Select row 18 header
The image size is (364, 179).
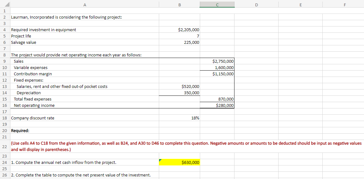pyautogui.click(x=5, y=118)
